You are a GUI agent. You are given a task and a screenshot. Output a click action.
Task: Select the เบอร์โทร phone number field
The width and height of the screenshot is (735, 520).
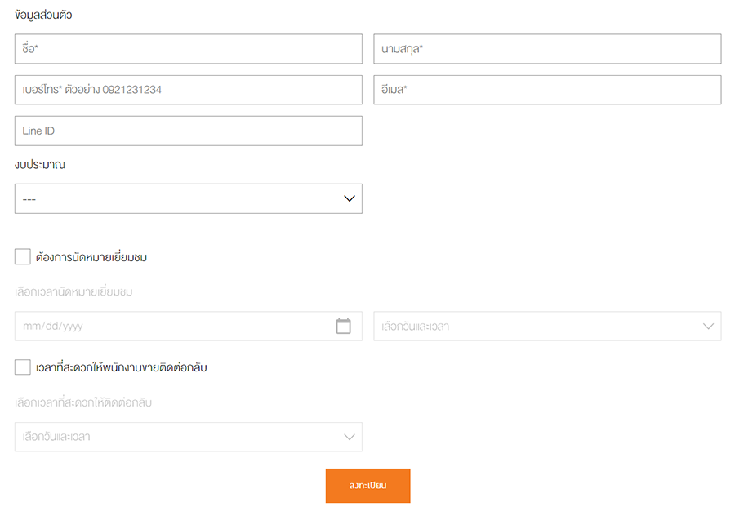pyautogui.click(x=188, y=90)
